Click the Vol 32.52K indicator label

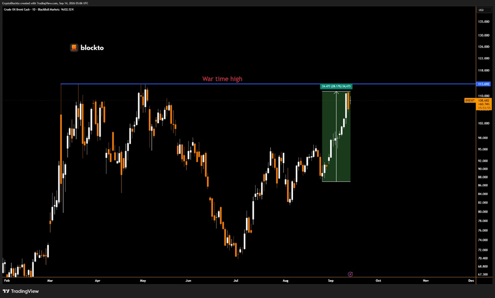pyautogui.click(x=67, y=10)
